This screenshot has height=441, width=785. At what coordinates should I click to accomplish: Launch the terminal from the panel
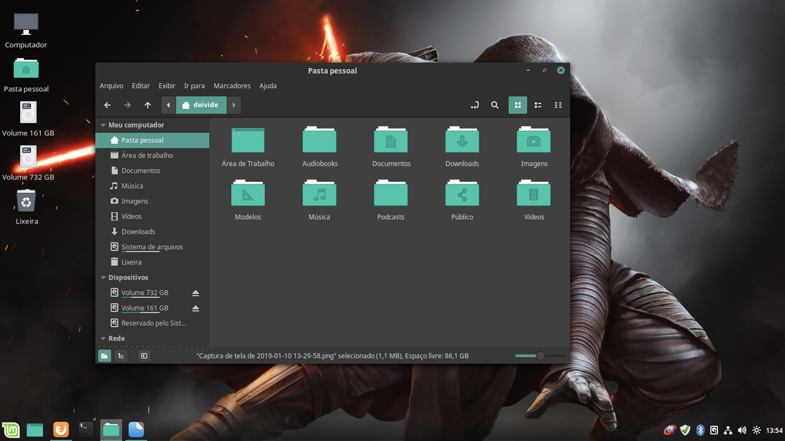86,430
